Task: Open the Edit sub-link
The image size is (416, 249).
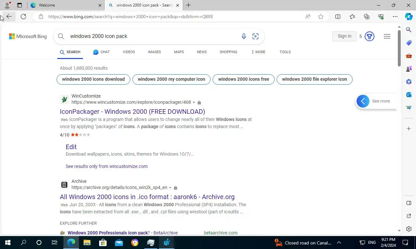Action: click(71, 147)
